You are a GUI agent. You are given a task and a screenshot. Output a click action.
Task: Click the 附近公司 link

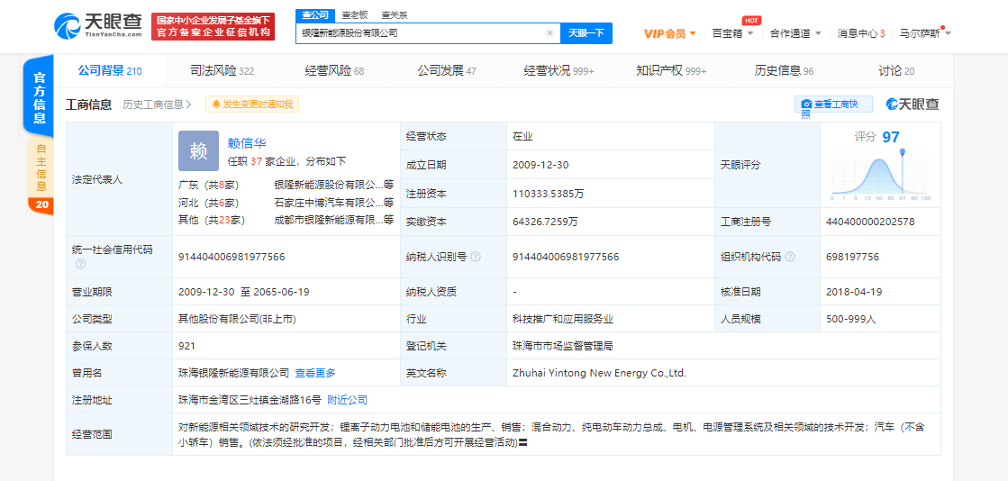pos(347,400)
